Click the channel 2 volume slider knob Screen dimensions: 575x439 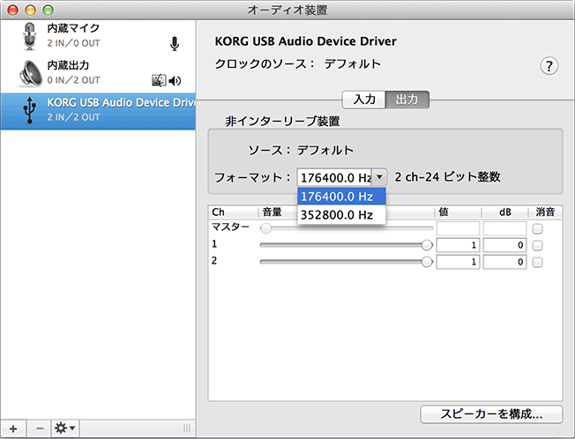coord(427,262)
